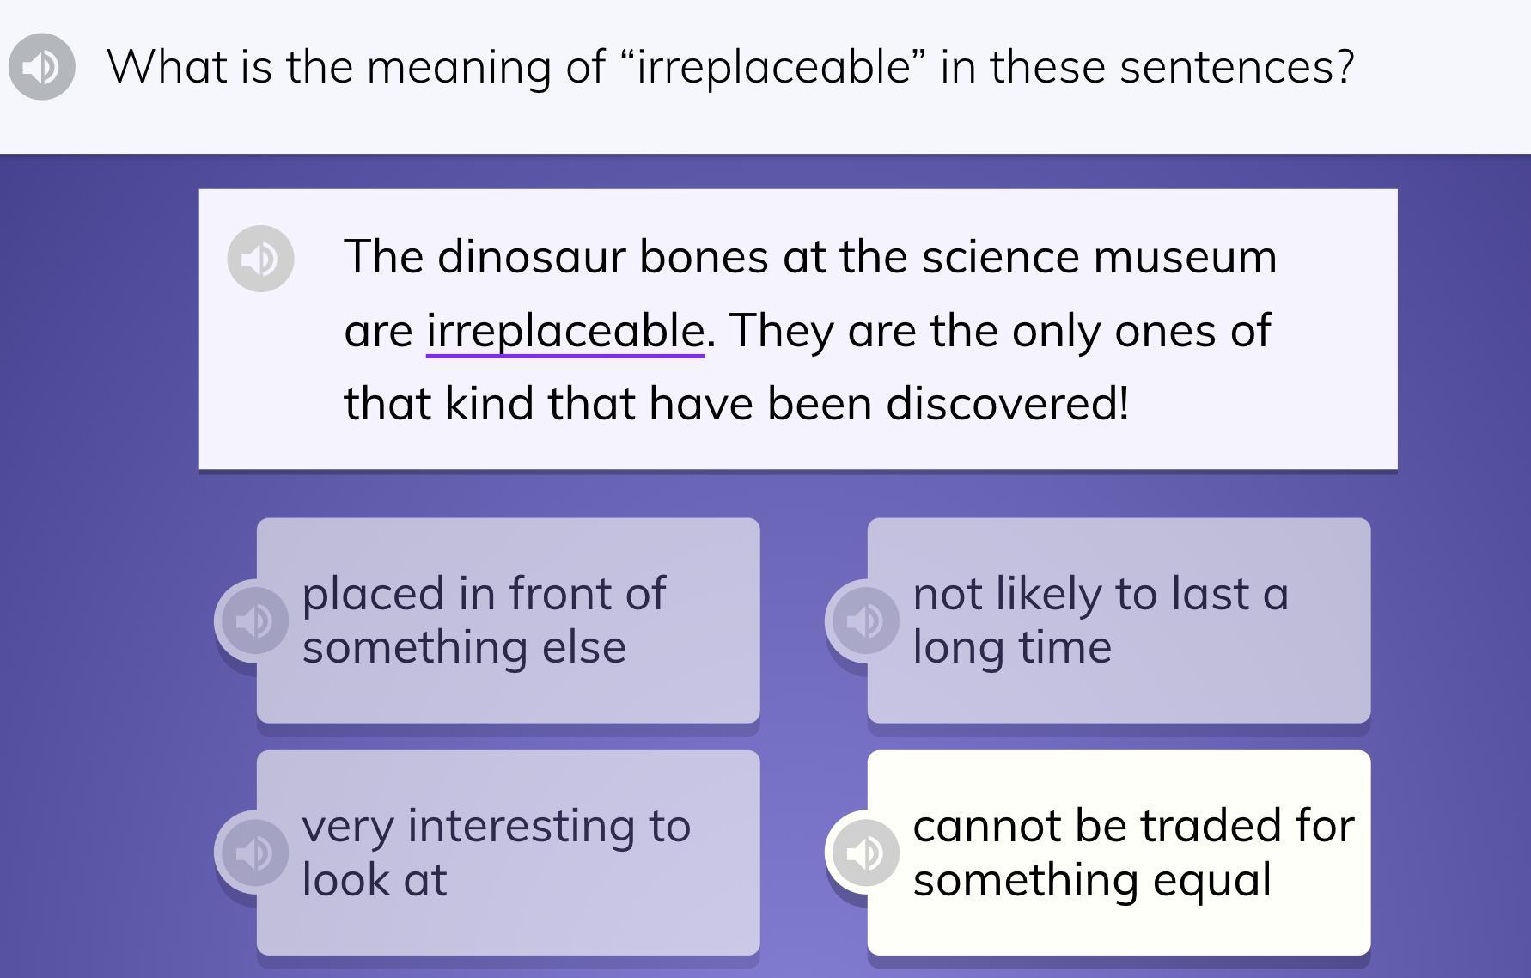Click the question text at the top
The height and width of the screenshot is (978, 1531).
730,66
